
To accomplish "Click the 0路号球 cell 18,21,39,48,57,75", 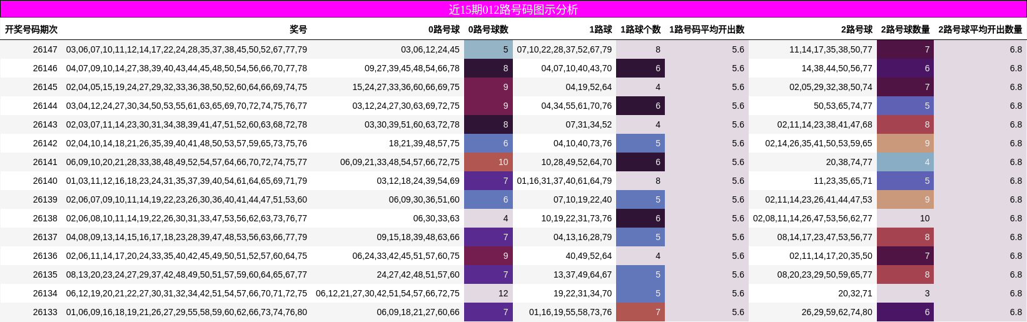I will coord(424,143).
